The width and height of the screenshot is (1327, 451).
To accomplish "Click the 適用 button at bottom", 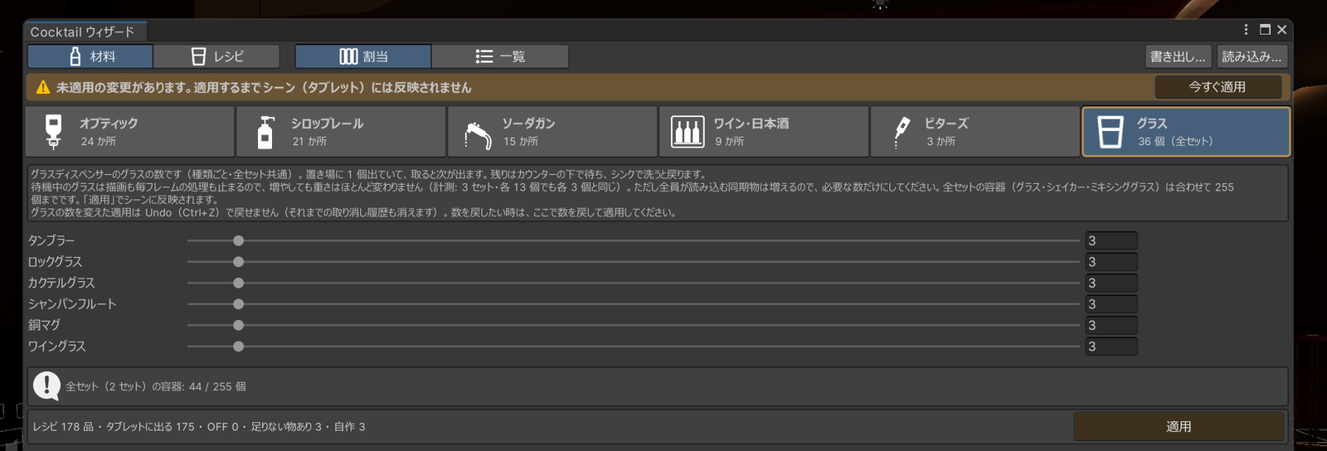I will click(x=1179, y=426).
